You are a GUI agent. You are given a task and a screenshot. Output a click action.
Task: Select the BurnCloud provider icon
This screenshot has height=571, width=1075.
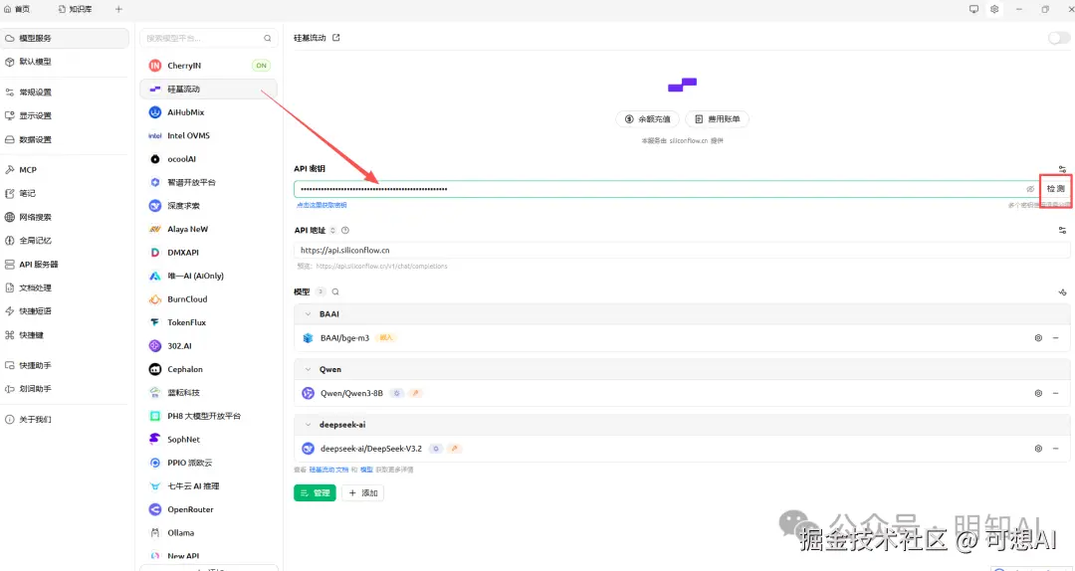155,299
